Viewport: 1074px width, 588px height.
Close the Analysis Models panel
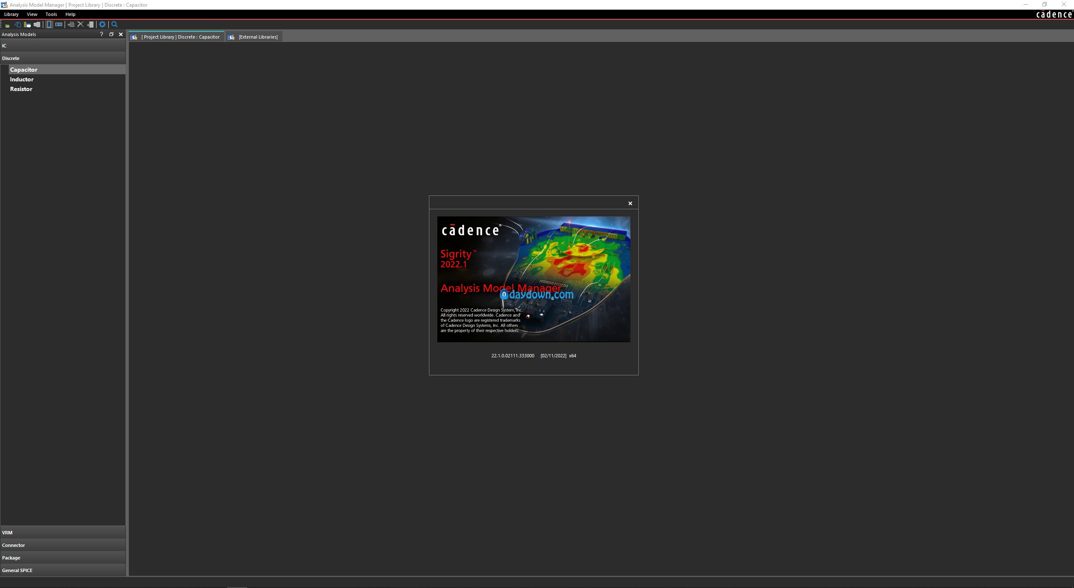[121, 34]
